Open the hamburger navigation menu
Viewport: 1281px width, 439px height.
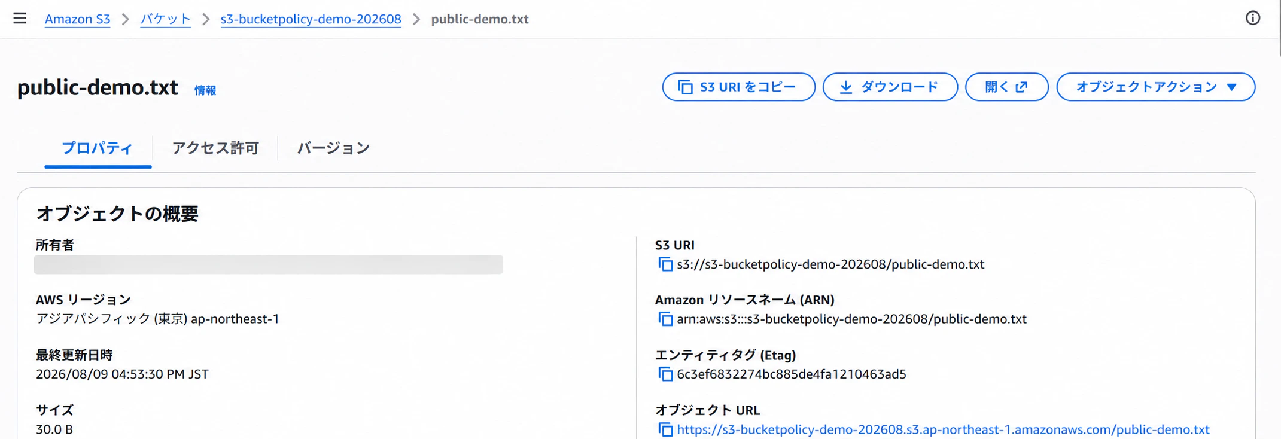point(20,19)
